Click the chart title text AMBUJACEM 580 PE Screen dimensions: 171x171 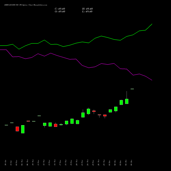tap(13, 5)
